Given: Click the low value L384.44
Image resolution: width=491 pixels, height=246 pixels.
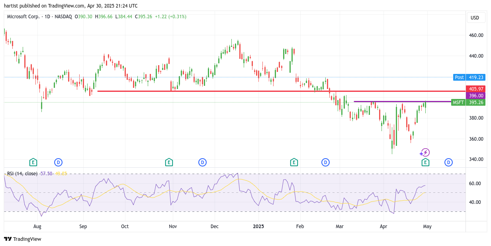Looking at the screenshot, I should click(x=124, y=17).
